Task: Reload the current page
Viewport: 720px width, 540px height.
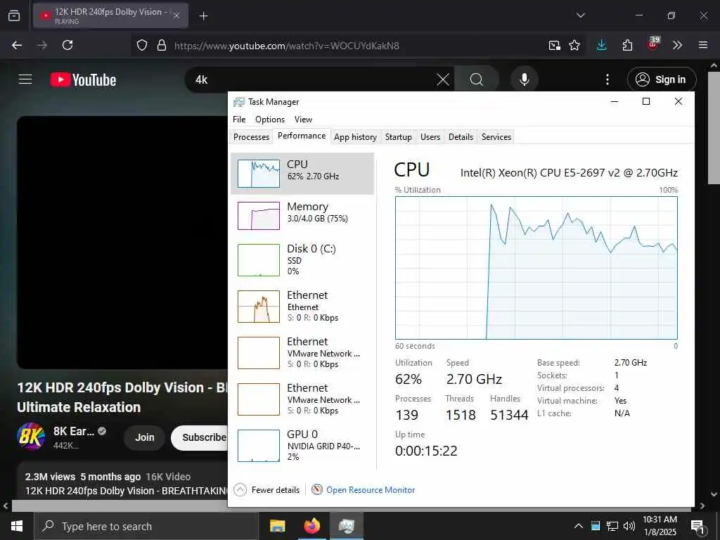Action: 67,45
